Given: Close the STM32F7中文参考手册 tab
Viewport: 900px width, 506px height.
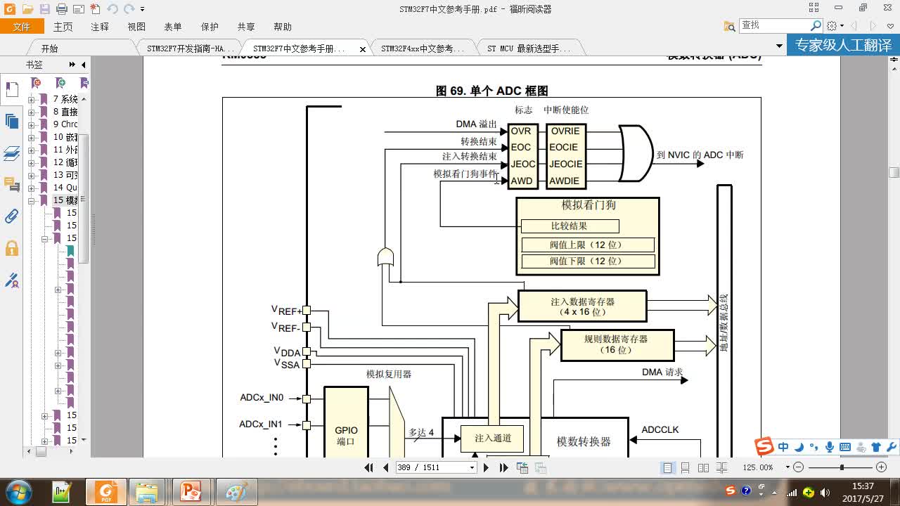Looking at the screenshot, I should (363, 49).
